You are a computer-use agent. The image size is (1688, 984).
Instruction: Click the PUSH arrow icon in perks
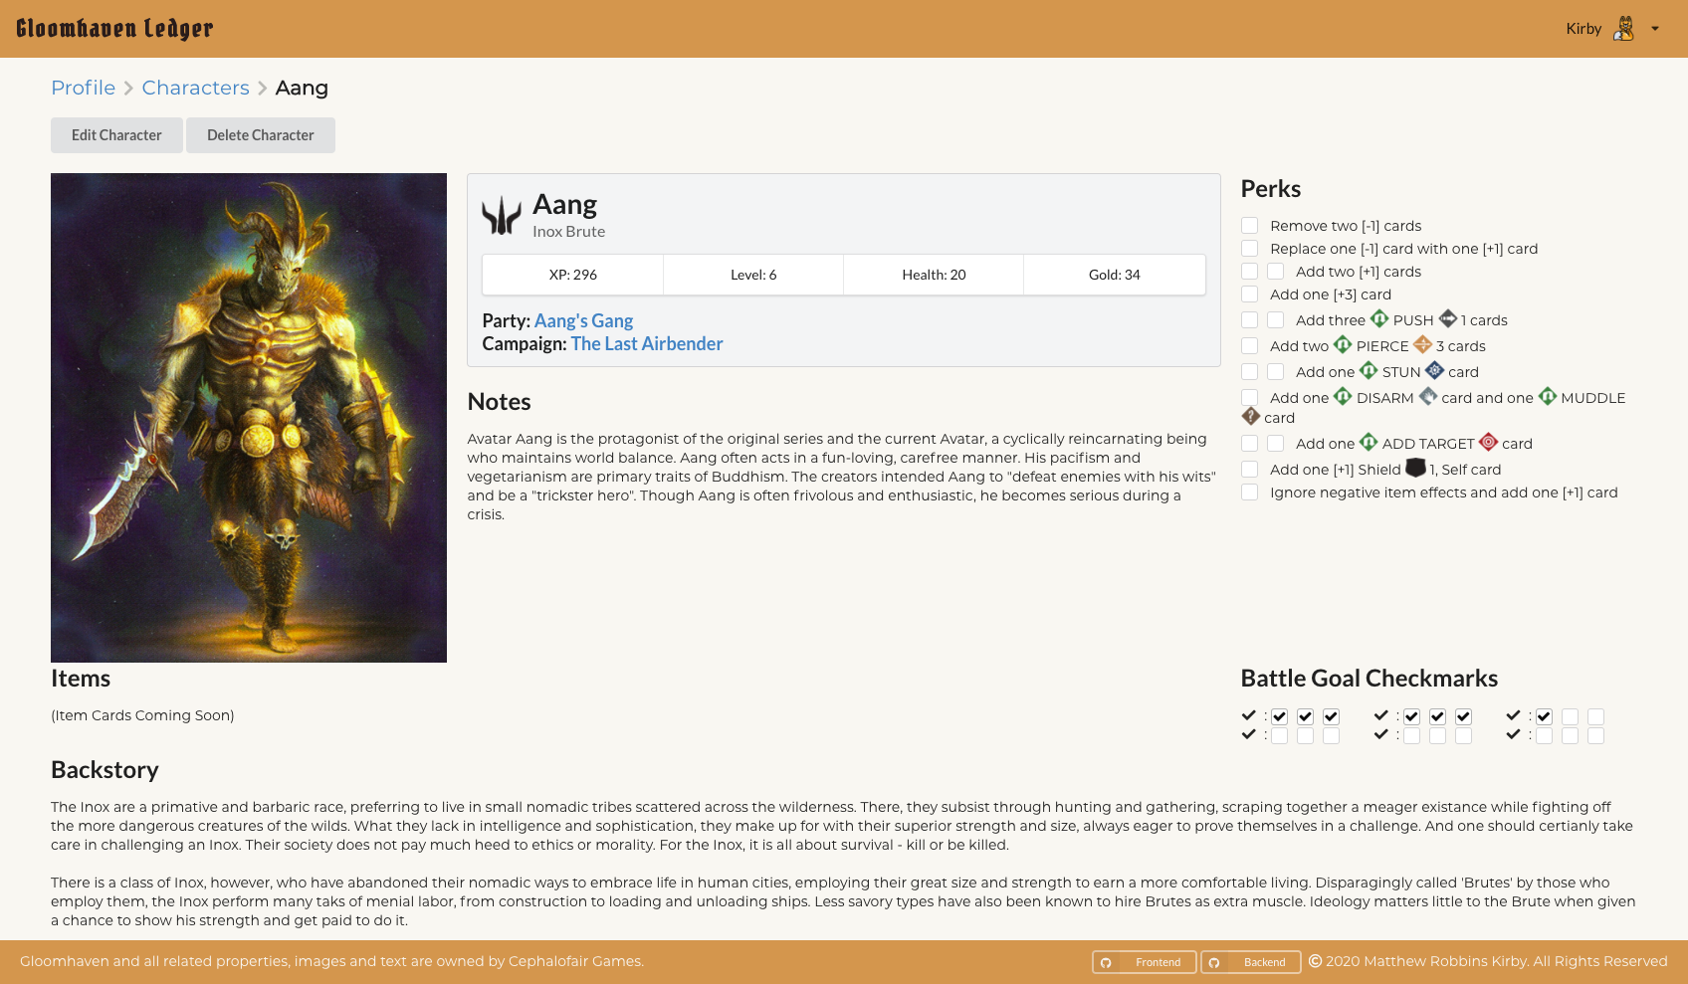[1448, 318]
